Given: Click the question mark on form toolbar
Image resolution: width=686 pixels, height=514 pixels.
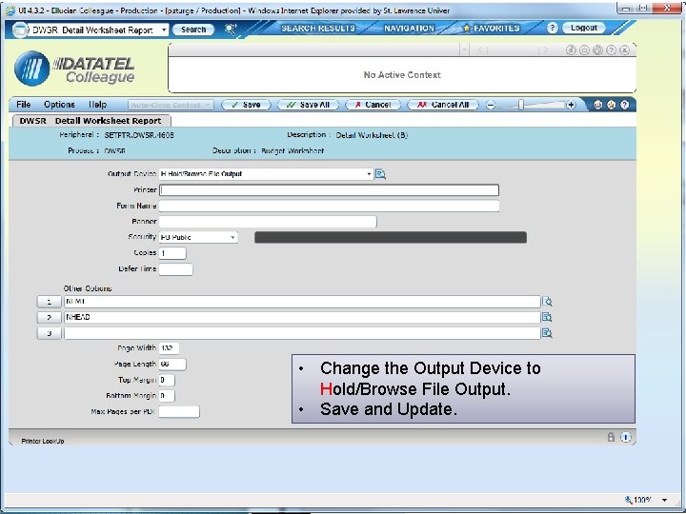Looking at the screenshot, I should coord(625,105).
